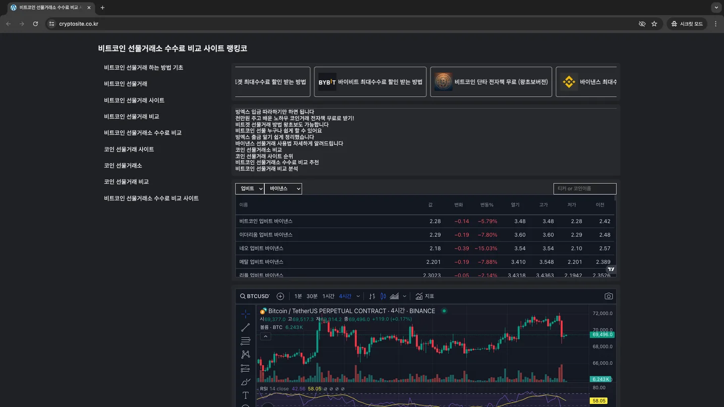This screenshot has height=407, width=724.
Task: Open 코인 선물거래소 menu item
Action: click(123, 165)
